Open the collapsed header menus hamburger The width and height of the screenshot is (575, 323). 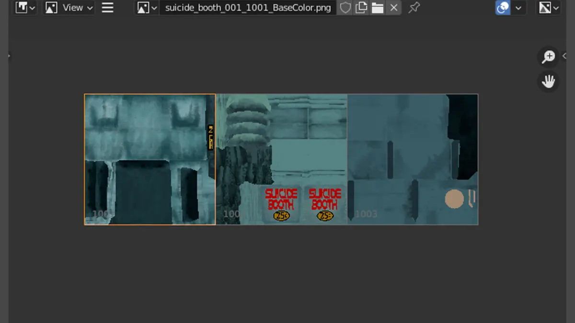(x=108, y=8)
